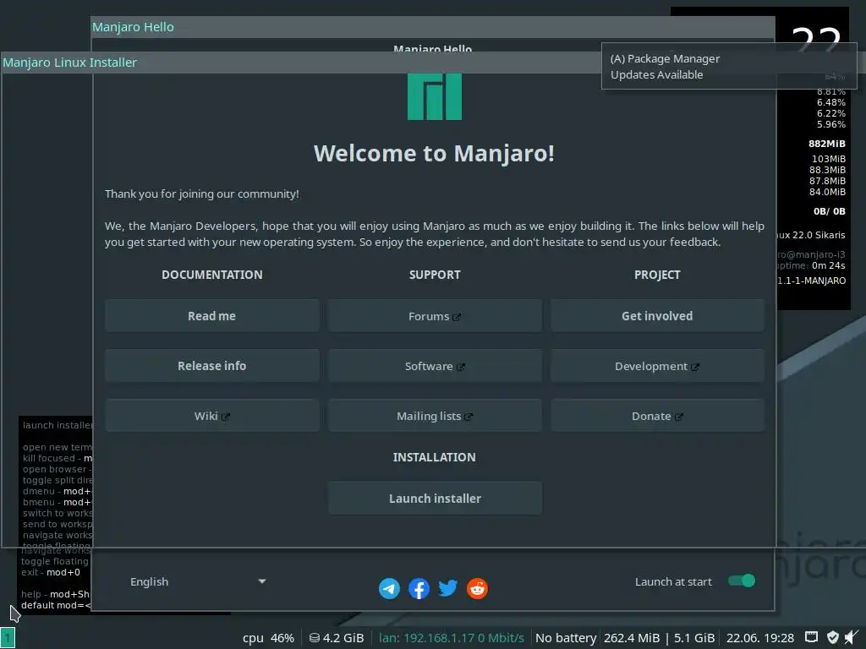Open the Read me documentation
The height and width of the screenshot is (649, 866).
pos(212,316)
